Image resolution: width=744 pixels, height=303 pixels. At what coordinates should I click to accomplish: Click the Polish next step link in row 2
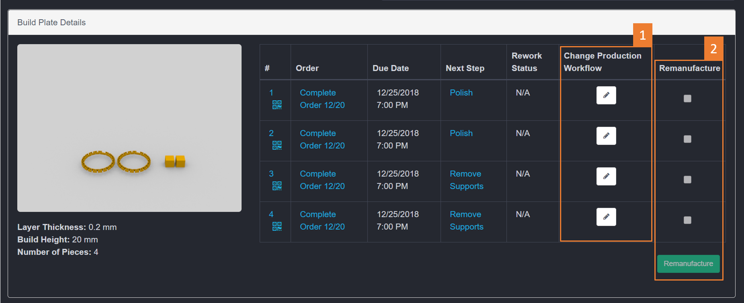click(461, 133)
